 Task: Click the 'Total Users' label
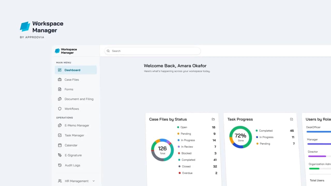(x=317, y=180)
